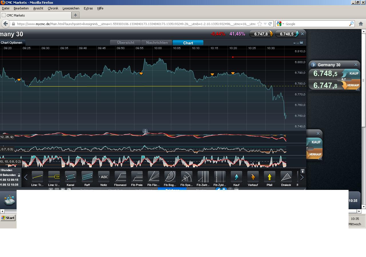
Task: Toggle the indicator pane splitter handle
Action: coord(145,131)
